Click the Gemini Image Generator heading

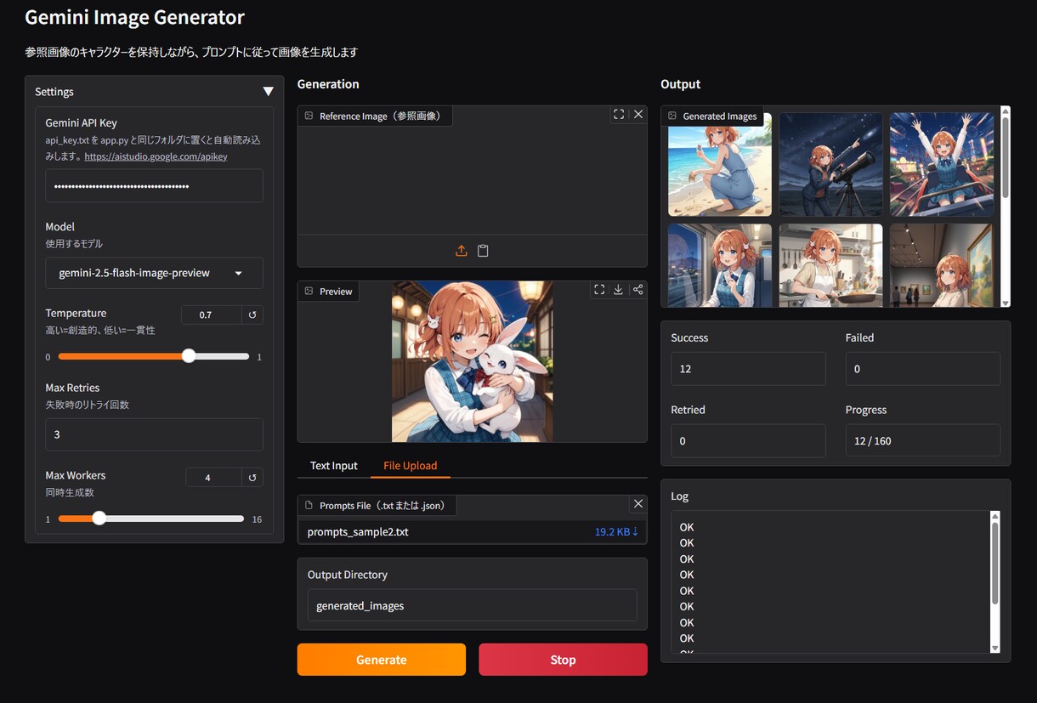134,17
